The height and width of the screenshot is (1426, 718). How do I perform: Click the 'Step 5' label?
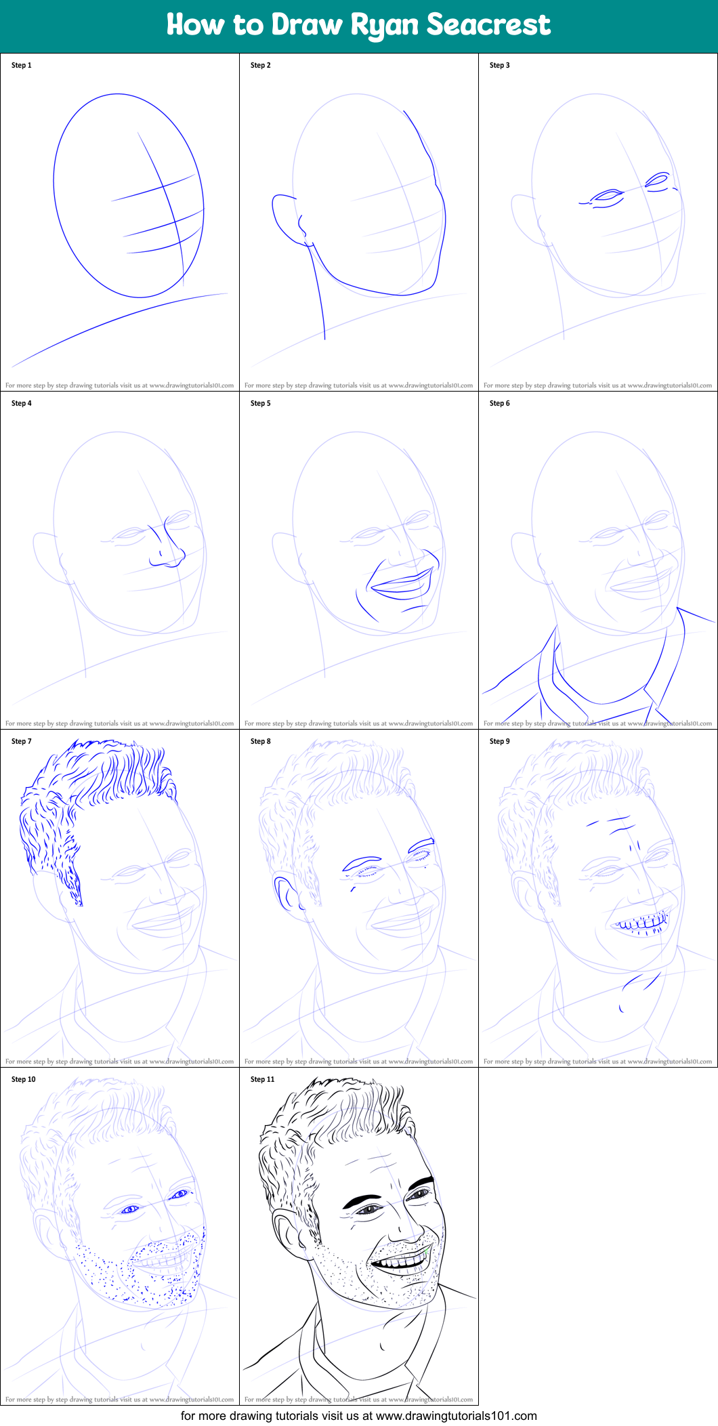pyautogui.click(x=261, y=403)
